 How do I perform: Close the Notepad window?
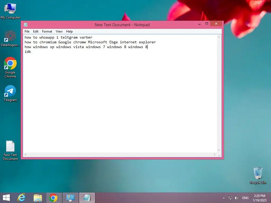click(x=216, y=24)
